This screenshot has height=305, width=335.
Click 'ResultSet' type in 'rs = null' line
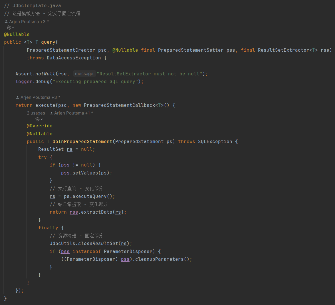pos(51,149)
